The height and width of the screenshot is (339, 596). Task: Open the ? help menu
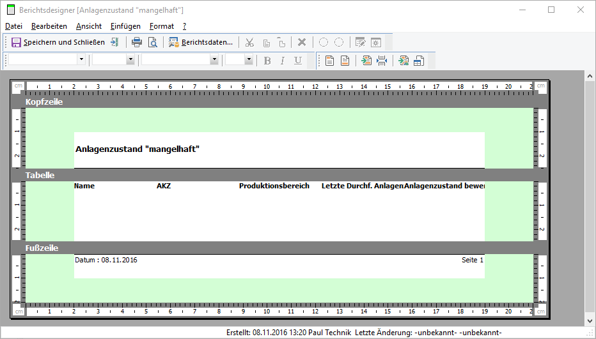click(184, 26)
